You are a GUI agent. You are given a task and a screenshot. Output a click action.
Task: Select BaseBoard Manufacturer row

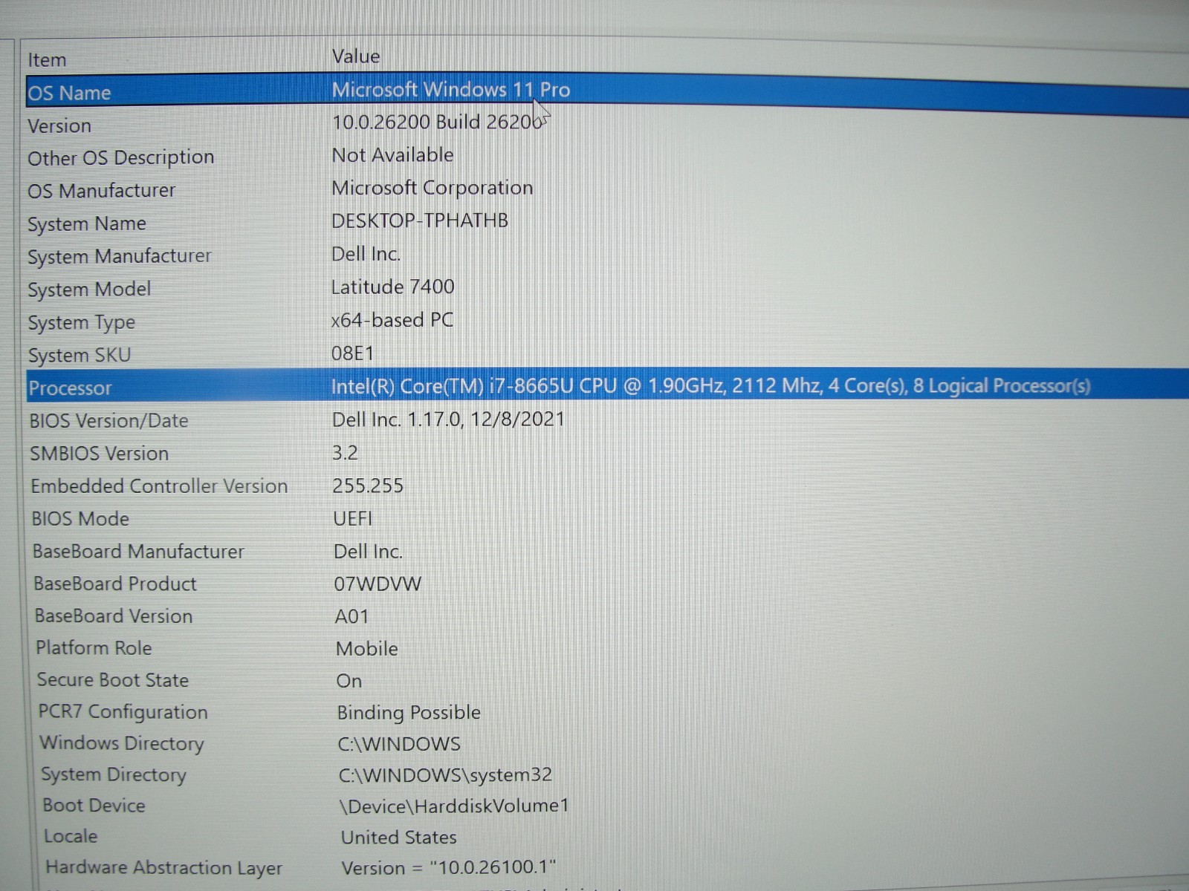tap(138, 552)
